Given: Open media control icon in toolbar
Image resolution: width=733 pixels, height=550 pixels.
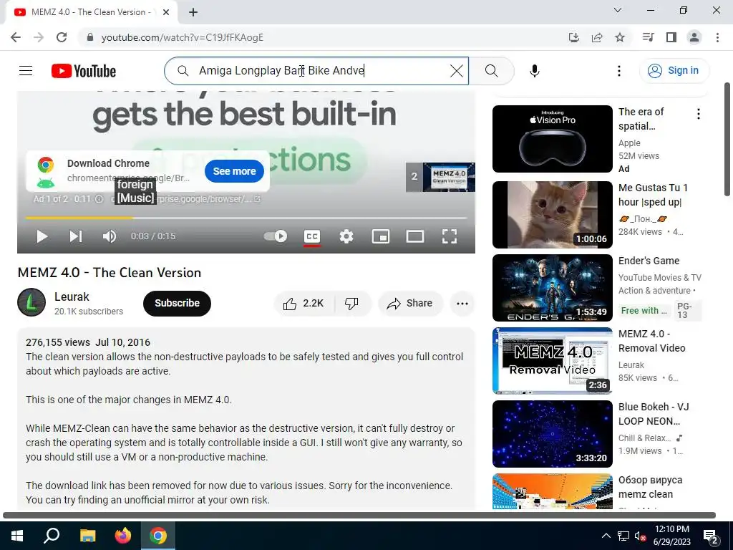Looking at the screenshot, I should coord(648,37).
